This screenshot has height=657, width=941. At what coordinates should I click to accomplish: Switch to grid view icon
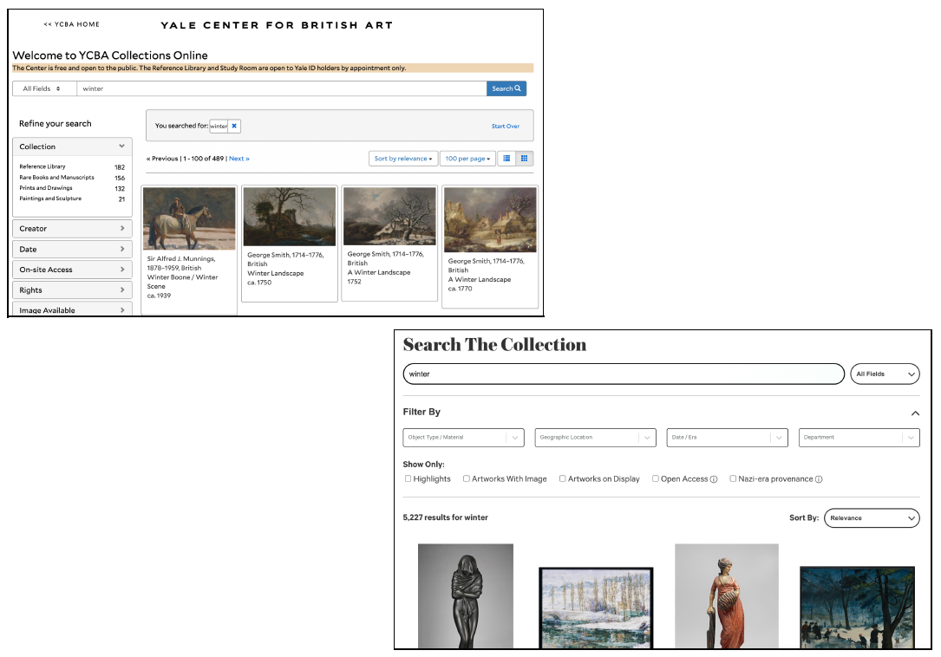(x=524, y=159)
